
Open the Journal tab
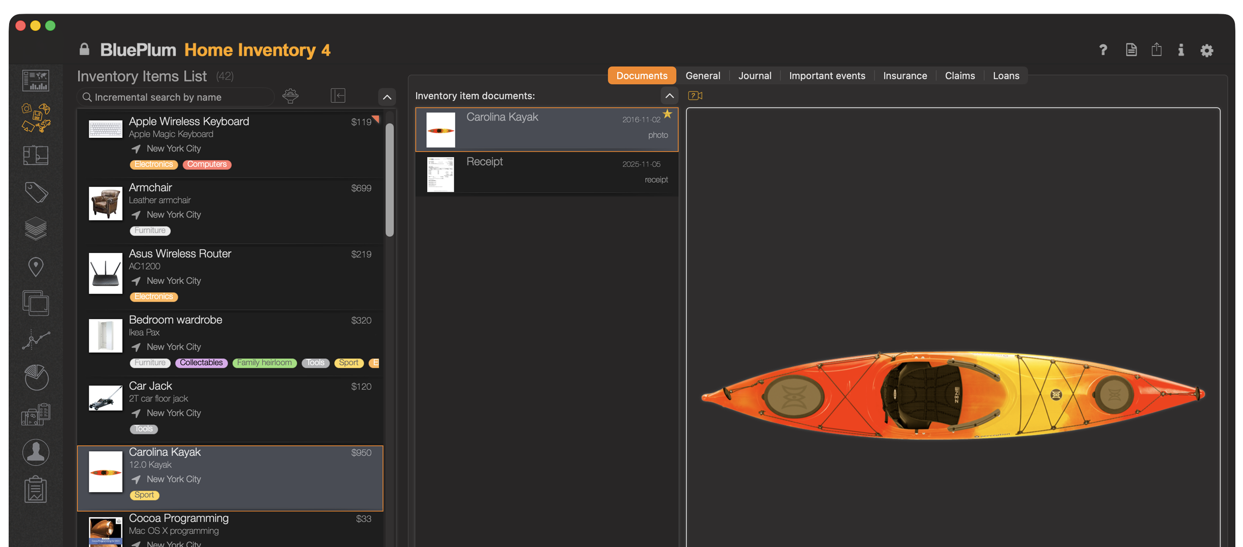[755, 75]
